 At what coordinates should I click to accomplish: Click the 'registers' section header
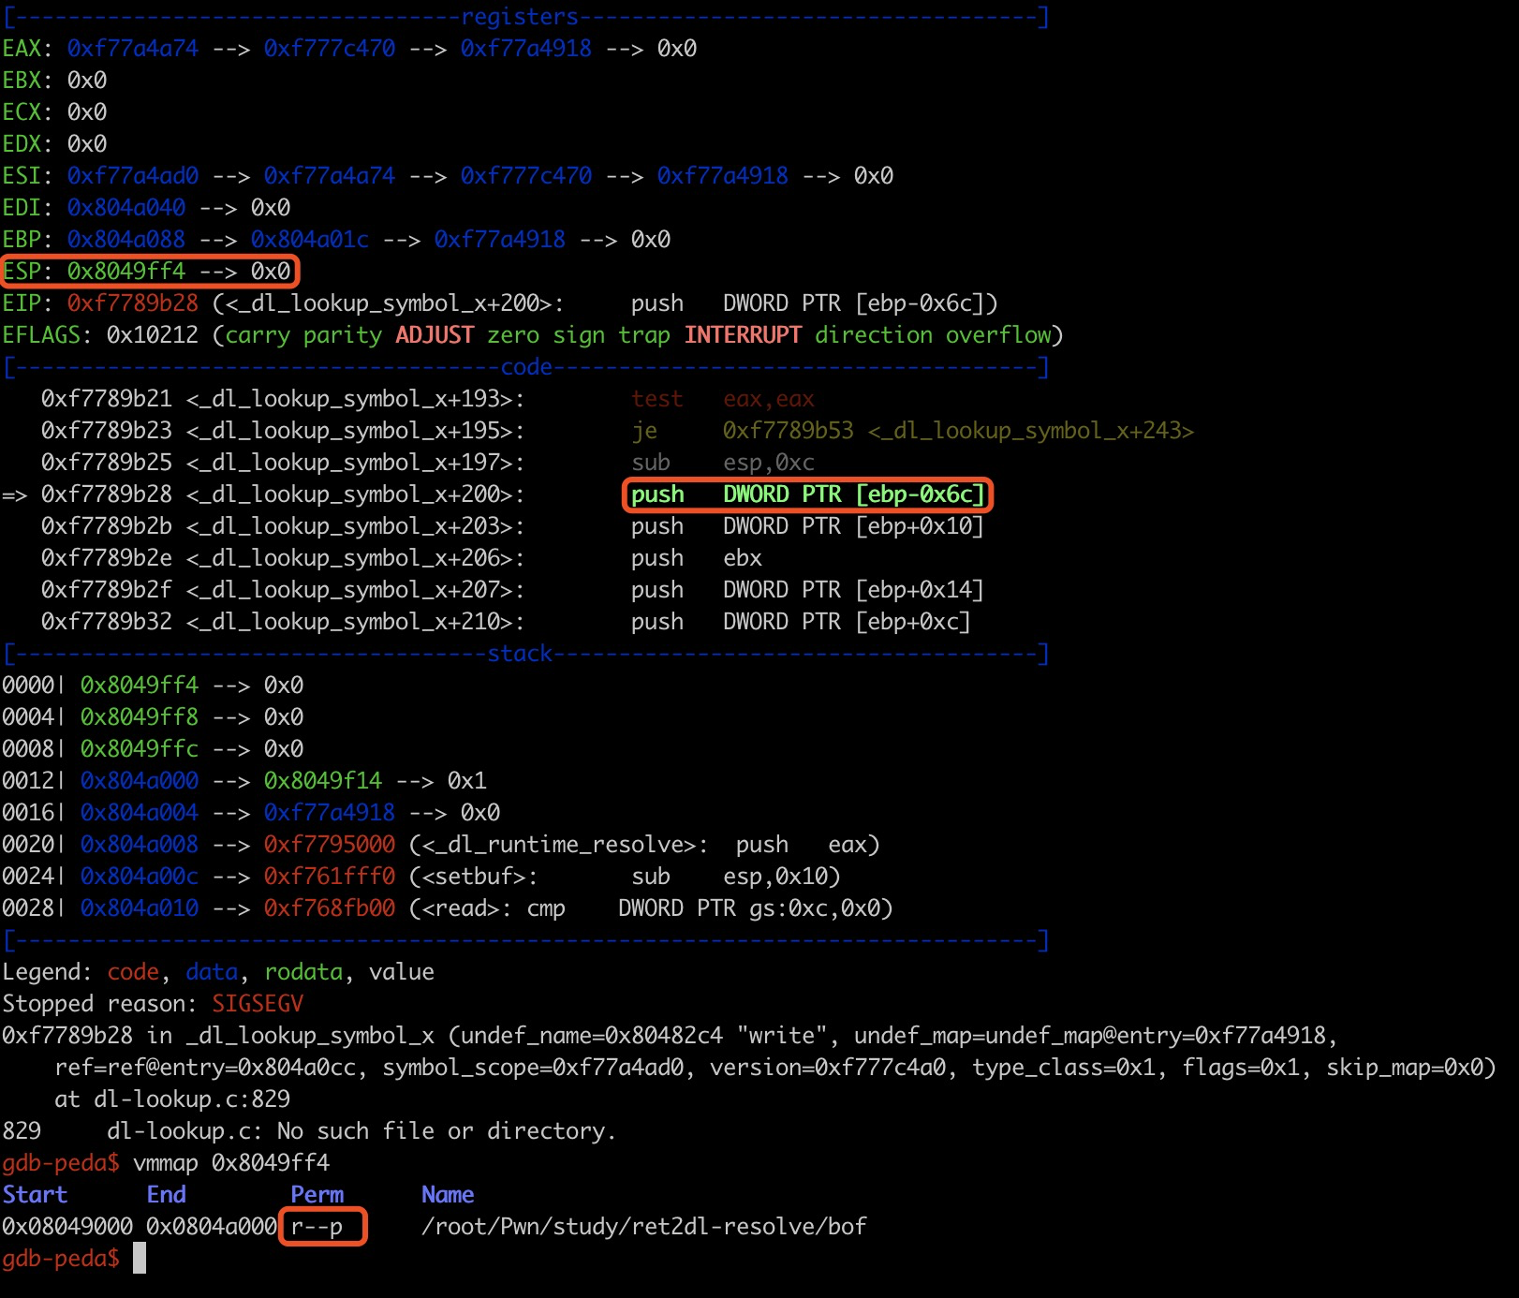point(520,17)
